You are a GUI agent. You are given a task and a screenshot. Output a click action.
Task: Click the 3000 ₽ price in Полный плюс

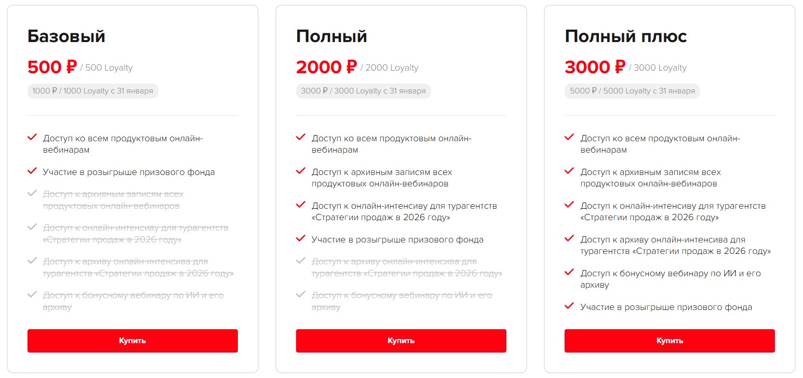[x=595, y=67]
